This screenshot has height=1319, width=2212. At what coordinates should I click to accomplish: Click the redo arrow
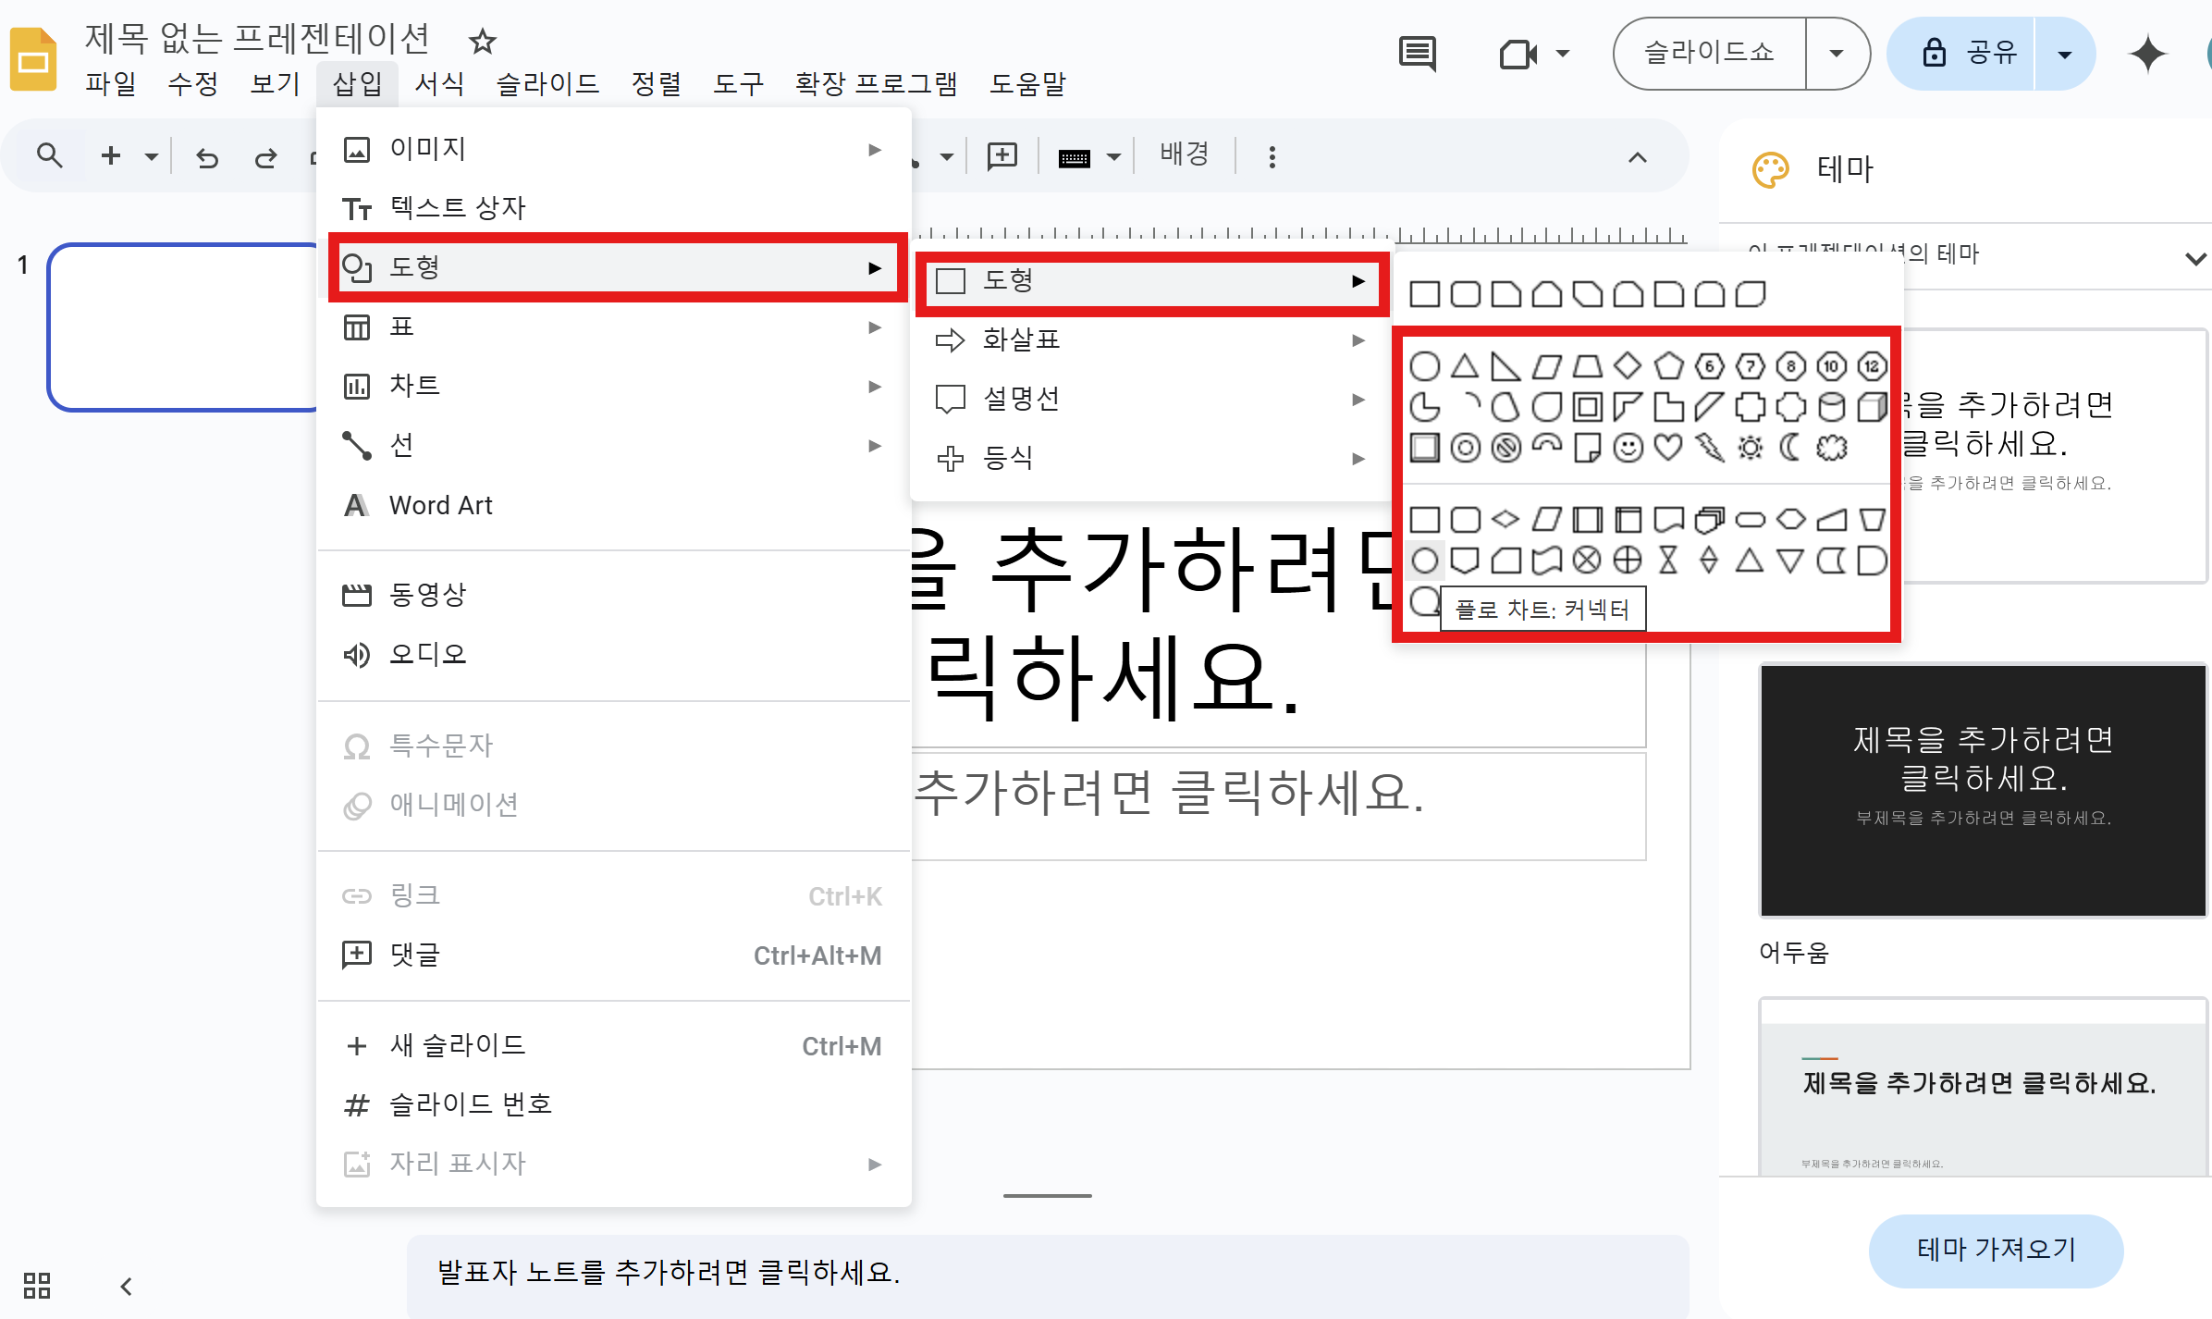tap(265, 157)
